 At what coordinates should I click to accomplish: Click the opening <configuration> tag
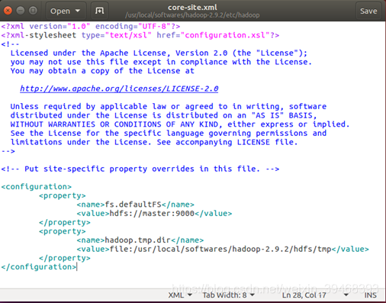37,187
